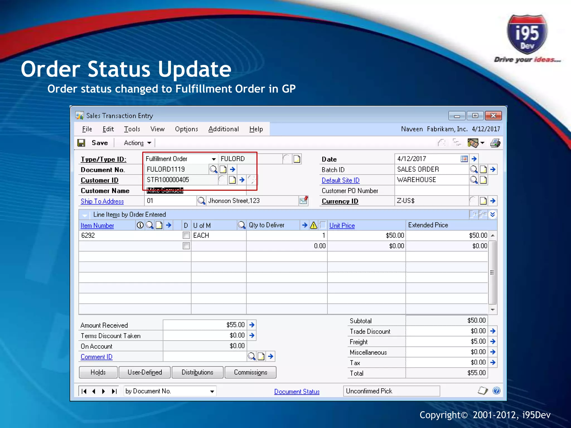
Task: Click Commissions button
Action: pyautogui.click(x=251, y=372)
